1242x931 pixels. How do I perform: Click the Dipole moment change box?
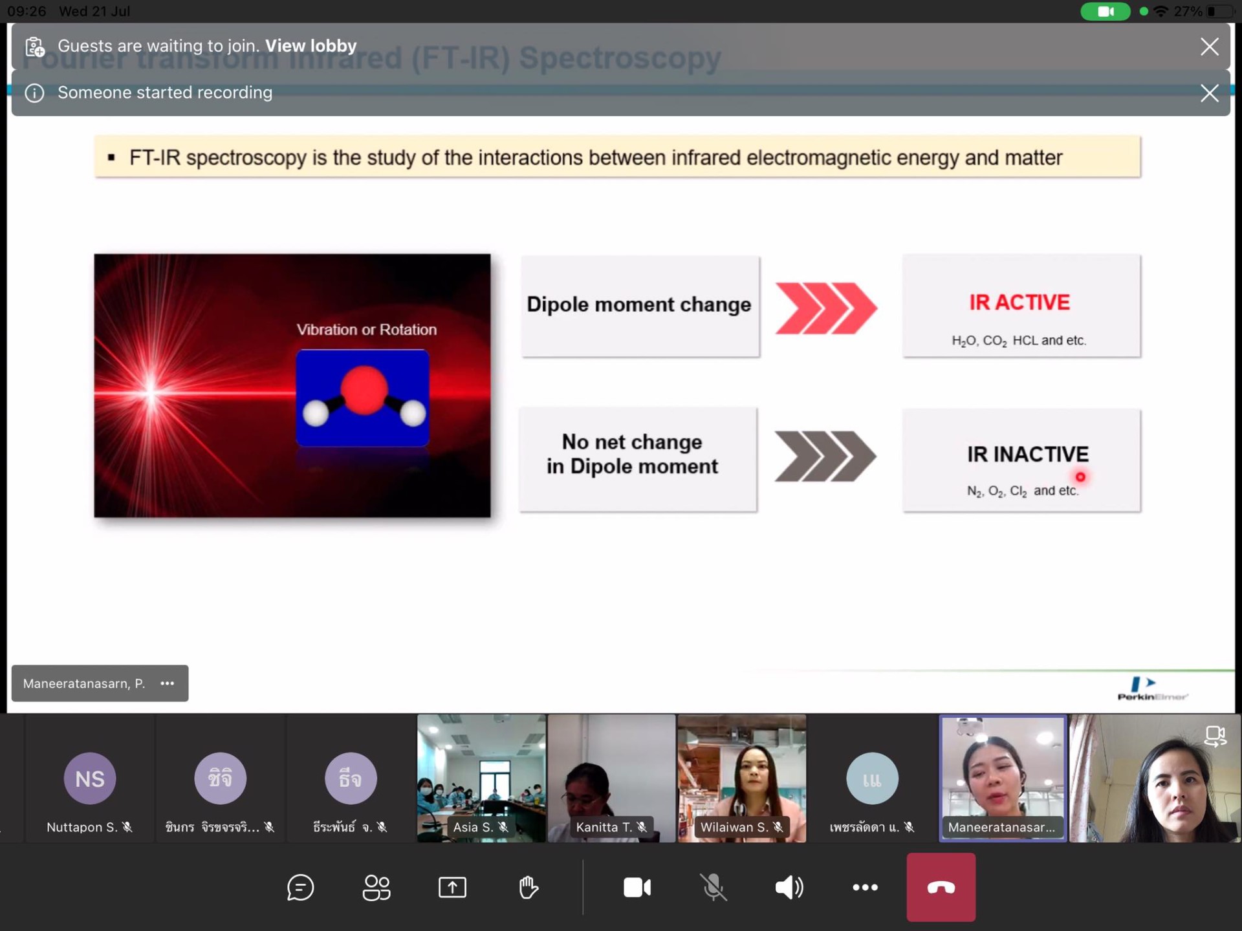[x=640, y=306]
